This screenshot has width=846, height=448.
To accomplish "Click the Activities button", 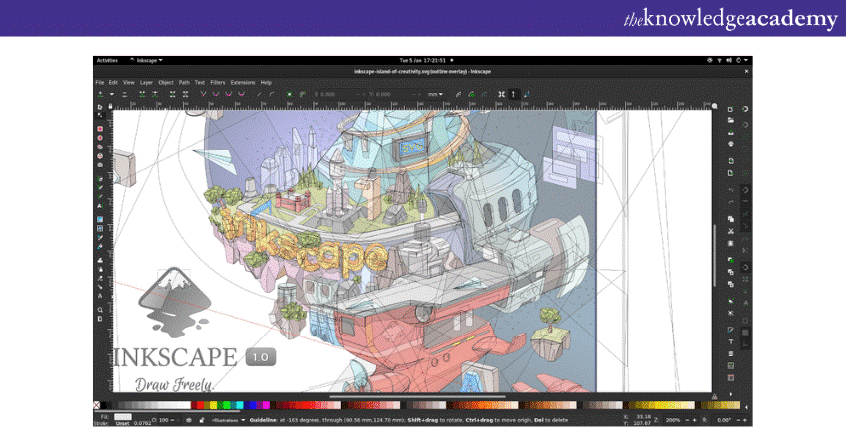I will (x=106, y=61).
